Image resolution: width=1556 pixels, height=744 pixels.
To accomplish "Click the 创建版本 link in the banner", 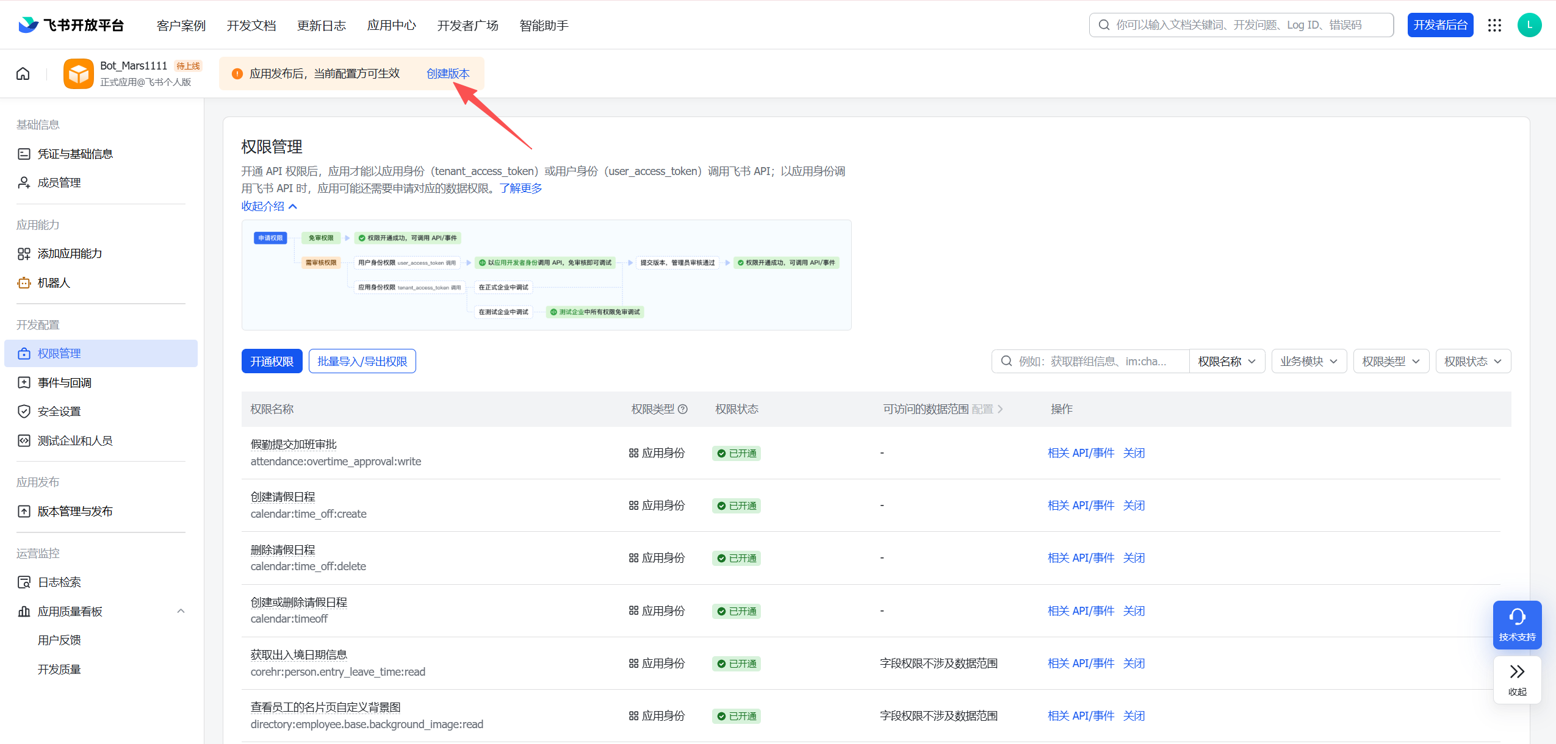I will coord(447,74).
